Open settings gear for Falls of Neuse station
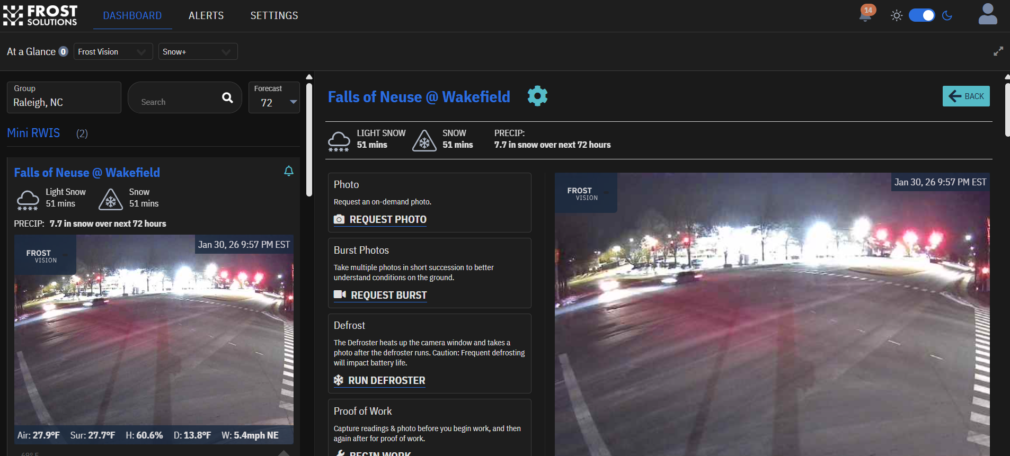Screen dimensions: 1010x456 click(537, 96)
